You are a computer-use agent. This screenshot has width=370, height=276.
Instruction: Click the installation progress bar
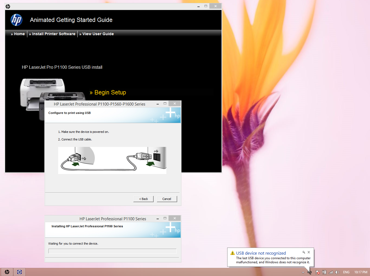[x=112, y=251]
